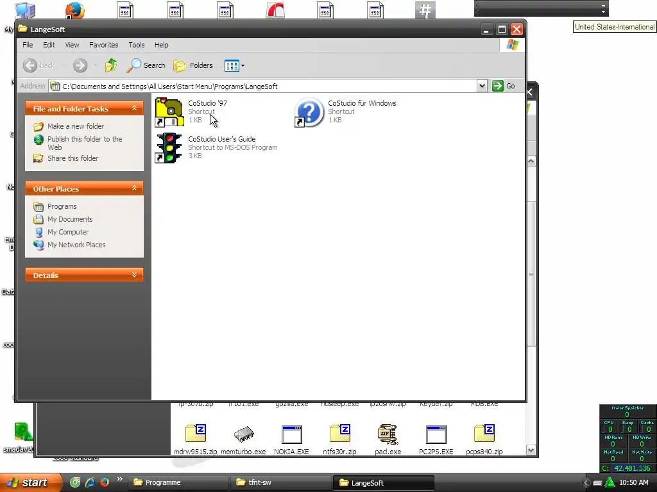The image size is (657, 492).
Task: Open the Views dropdown button
Action: click(x=234, y=65)
